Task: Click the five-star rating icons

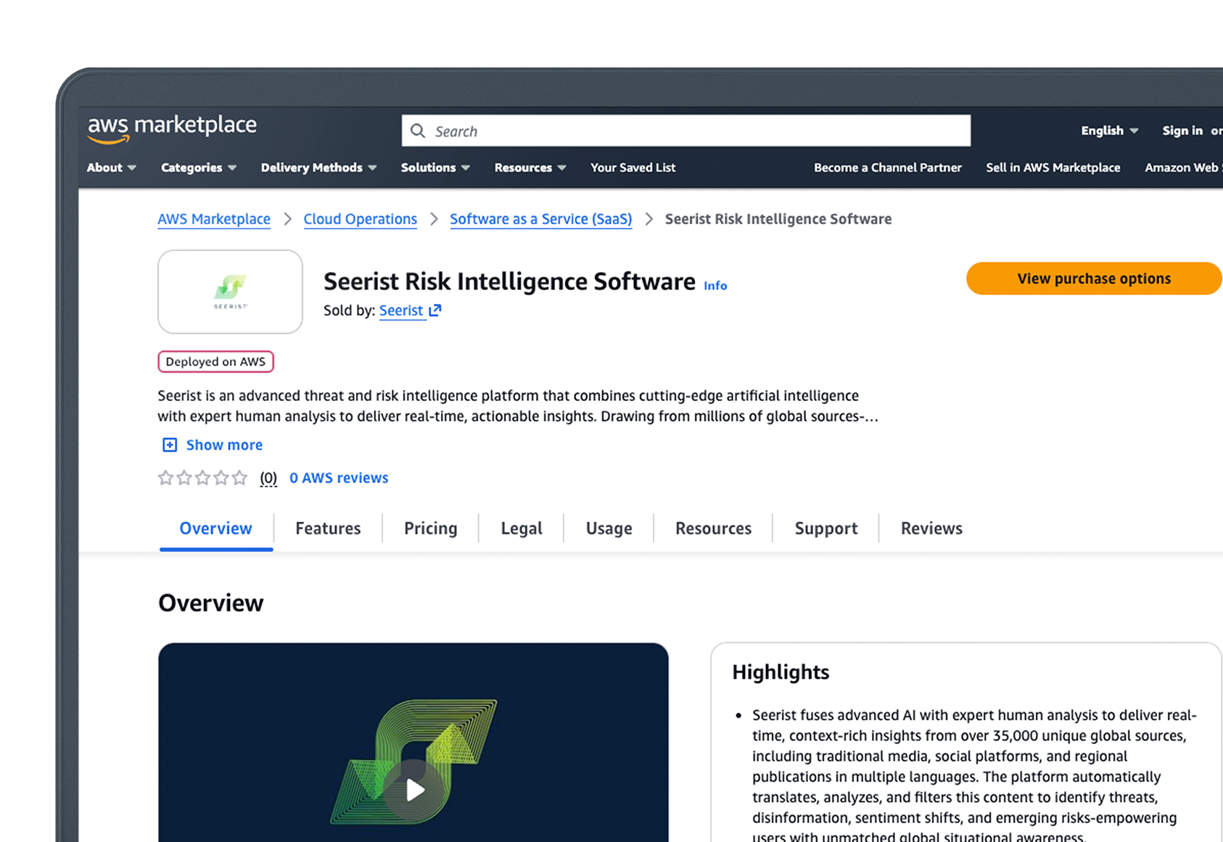Action: point(202,478)
